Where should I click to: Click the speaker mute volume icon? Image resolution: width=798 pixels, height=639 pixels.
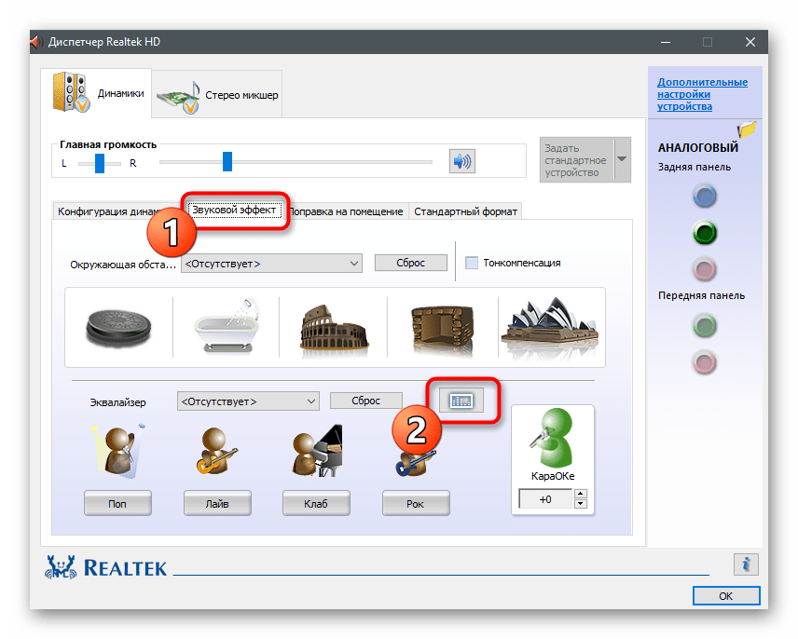tap(461, 162)
